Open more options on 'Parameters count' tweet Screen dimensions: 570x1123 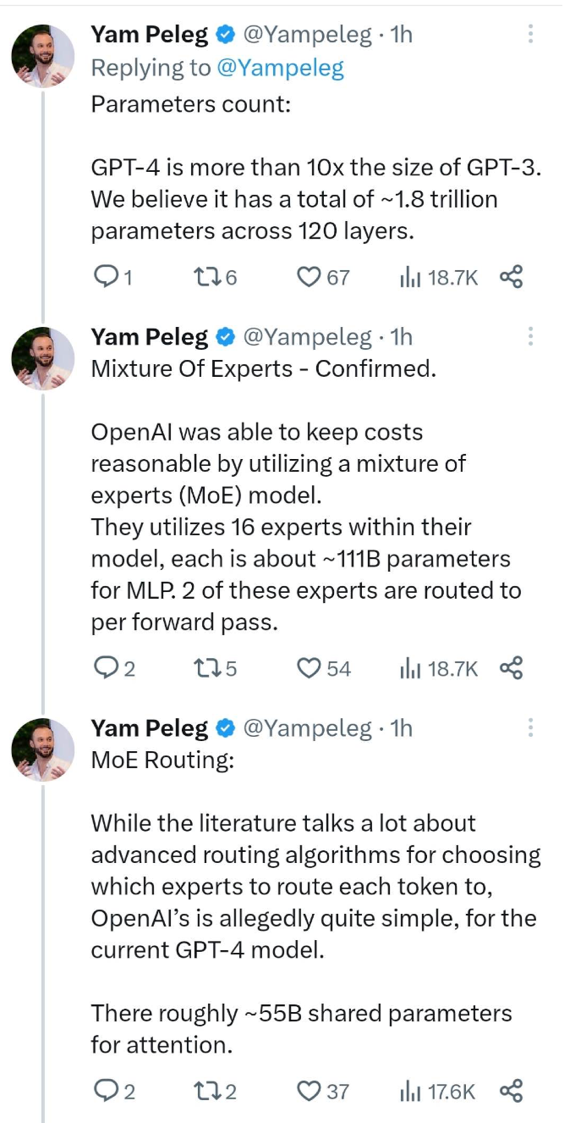coord(530,34)
